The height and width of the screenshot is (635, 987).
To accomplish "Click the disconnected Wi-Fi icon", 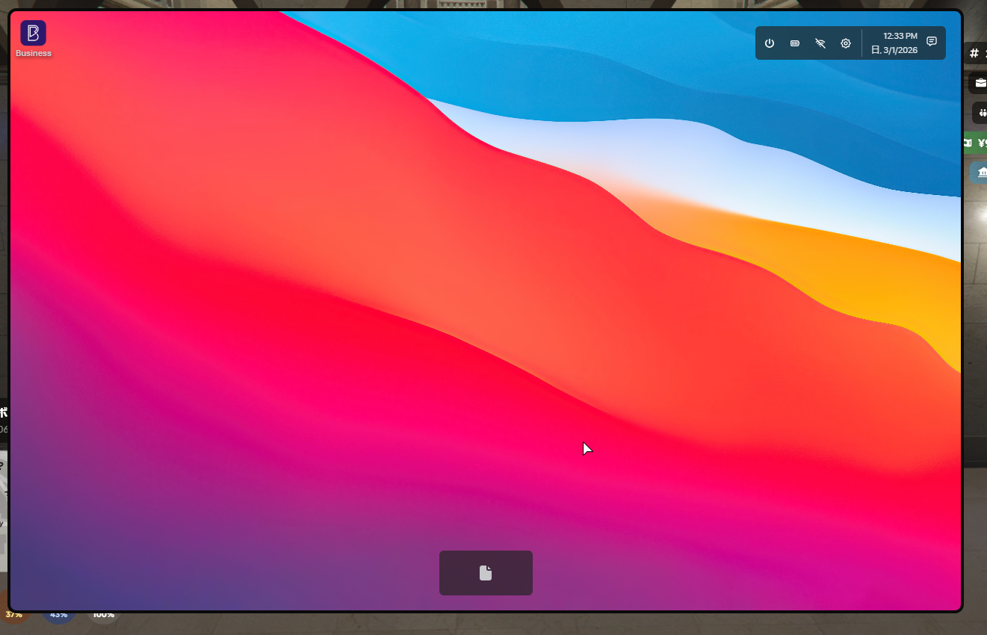I will [x=820, y=43].
